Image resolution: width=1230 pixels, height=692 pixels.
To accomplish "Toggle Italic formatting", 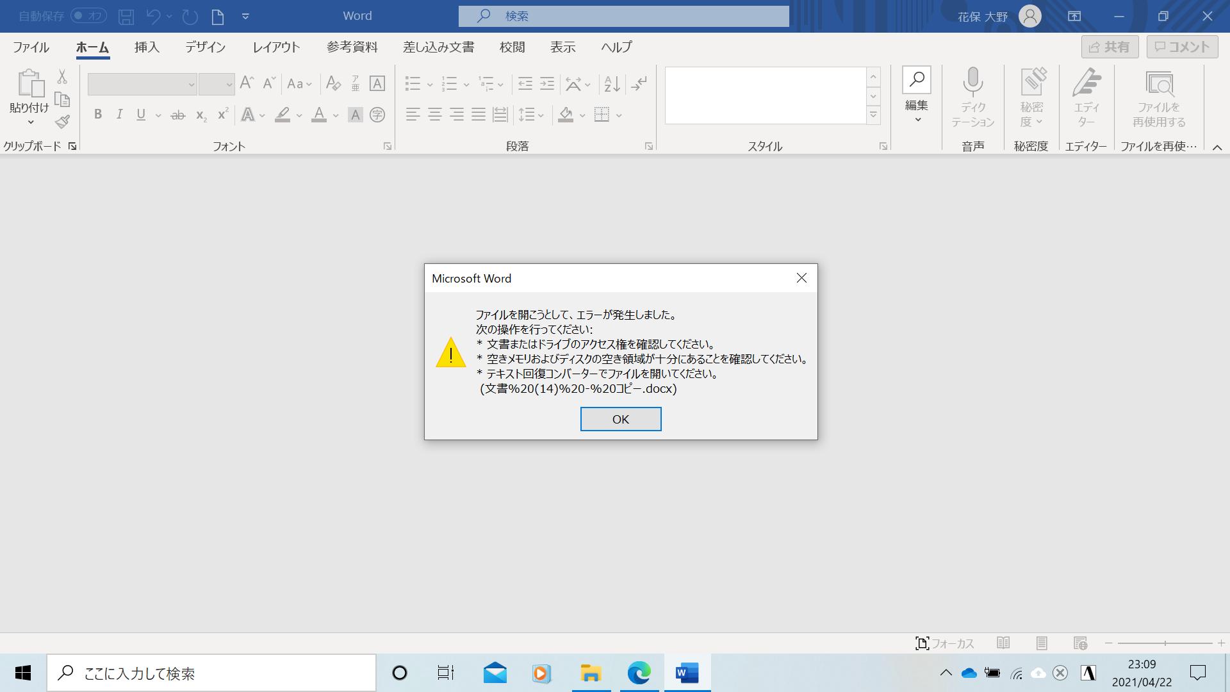I will [119, 115].
